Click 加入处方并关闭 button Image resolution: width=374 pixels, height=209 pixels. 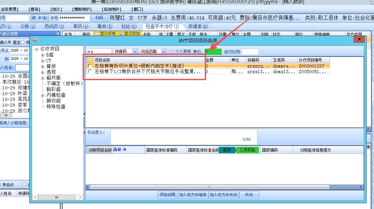tap(223, 195)
